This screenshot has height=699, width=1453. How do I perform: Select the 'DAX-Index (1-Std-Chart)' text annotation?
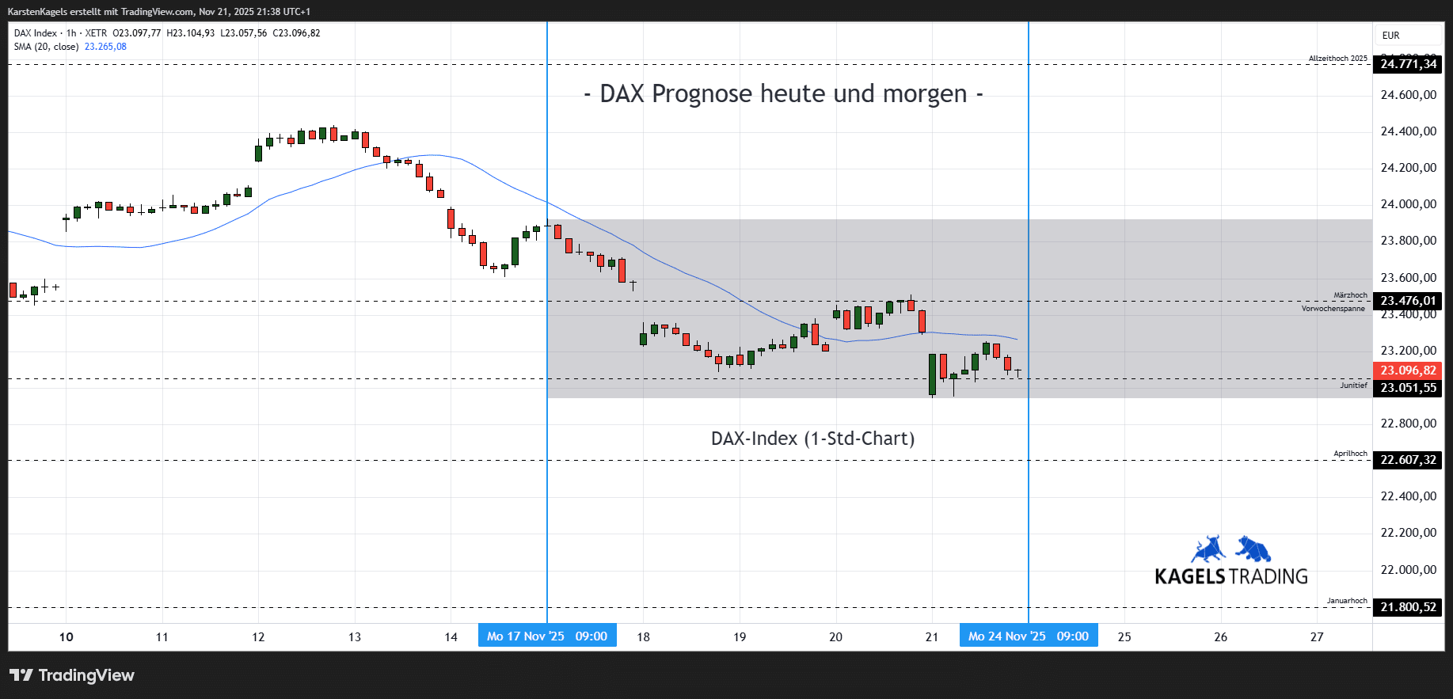812,439
